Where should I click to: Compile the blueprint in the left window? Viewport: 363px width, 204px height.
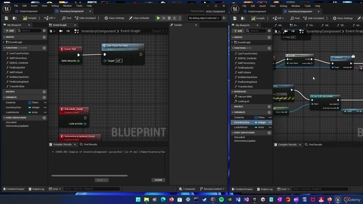[x=29, y=18]
